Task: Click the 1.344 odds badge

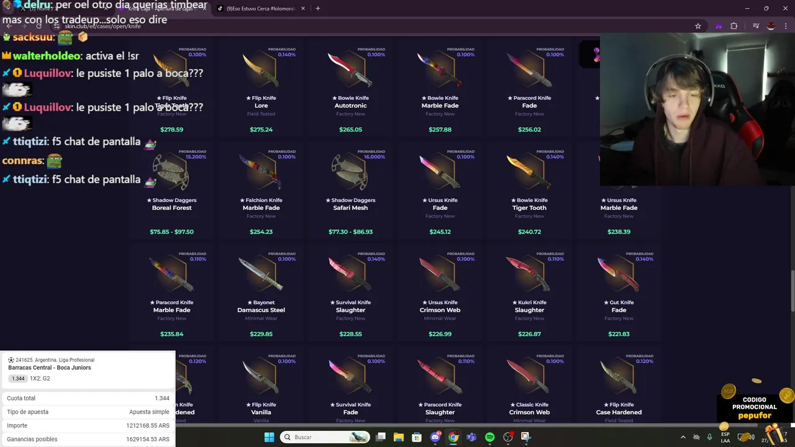Action: [x=18, y=379]
